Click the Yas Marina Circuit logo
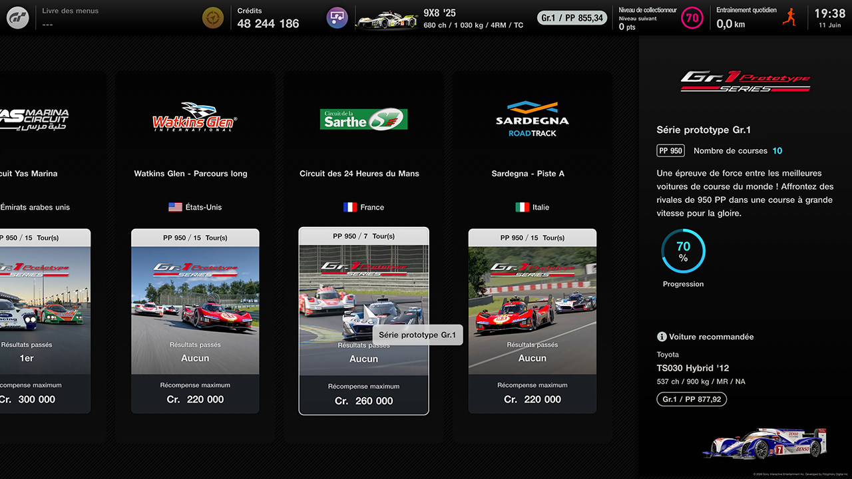Viewport: 852px width, 479px height. click(35, 119)
